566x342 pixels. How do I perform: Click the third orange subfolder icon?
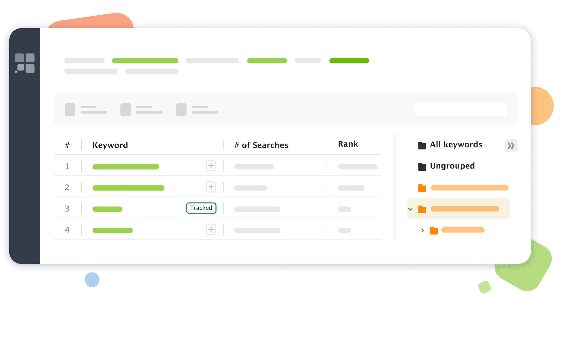click(x=433, y=230)
